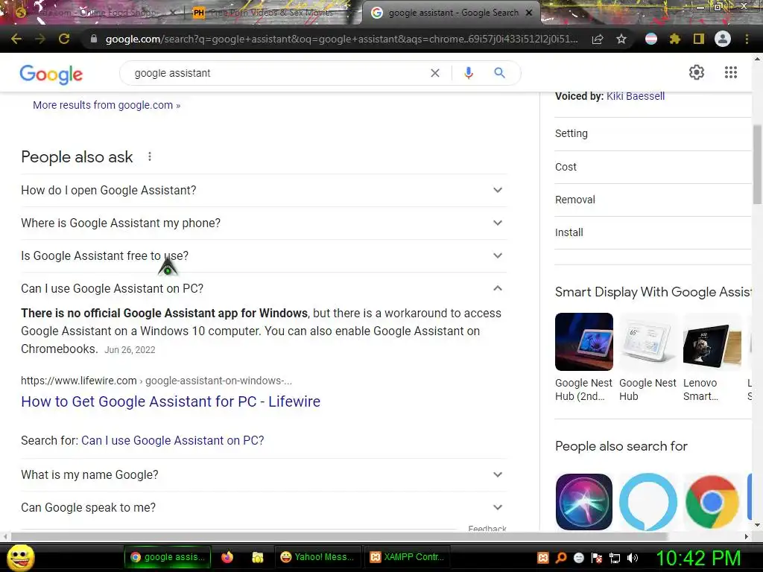This screenshot has width=763, height=572.
Task: Expand "Where is Google Assistant my phone?"
Action: [x=264, y=223]
